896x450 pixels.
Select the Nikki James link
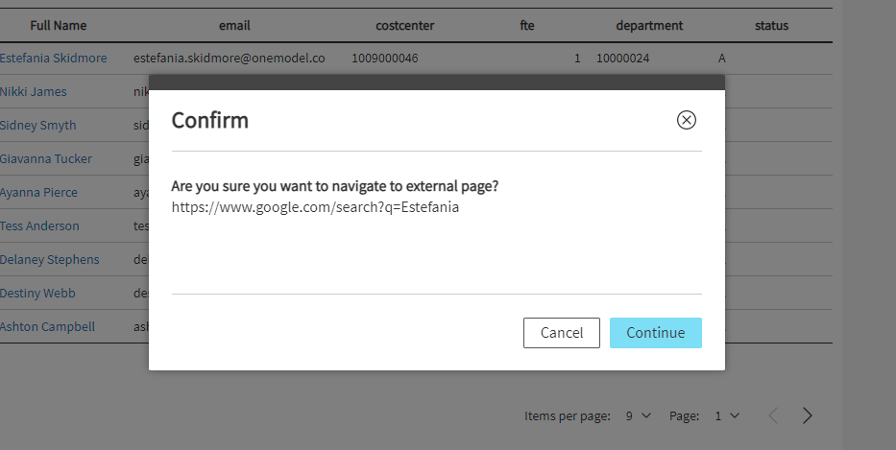point(34,91)
